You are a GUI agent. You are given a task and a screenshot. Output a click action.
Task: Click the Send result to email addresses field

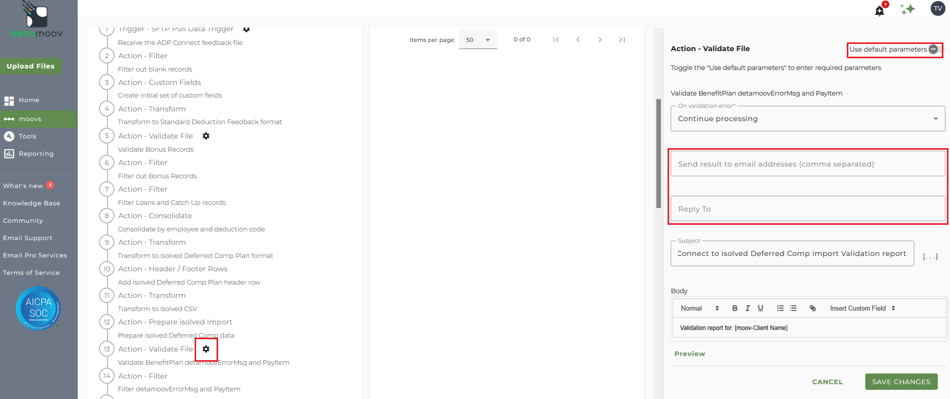click(x=807, y=163)
